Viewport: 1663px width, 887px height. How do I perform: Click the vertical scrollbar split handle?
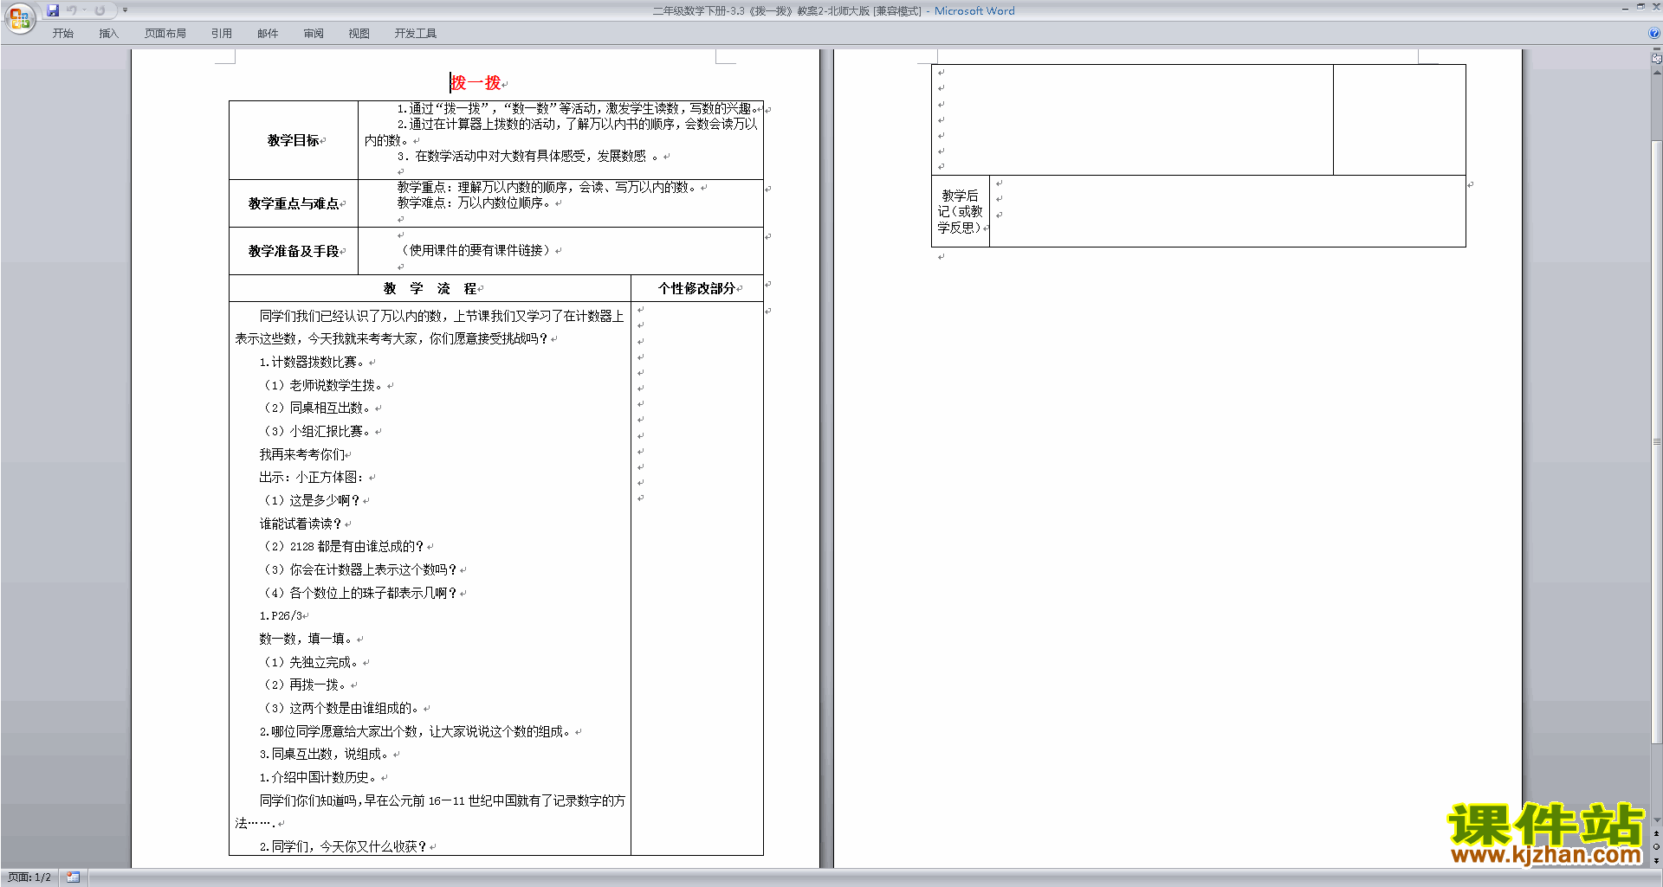[1656, 50]
